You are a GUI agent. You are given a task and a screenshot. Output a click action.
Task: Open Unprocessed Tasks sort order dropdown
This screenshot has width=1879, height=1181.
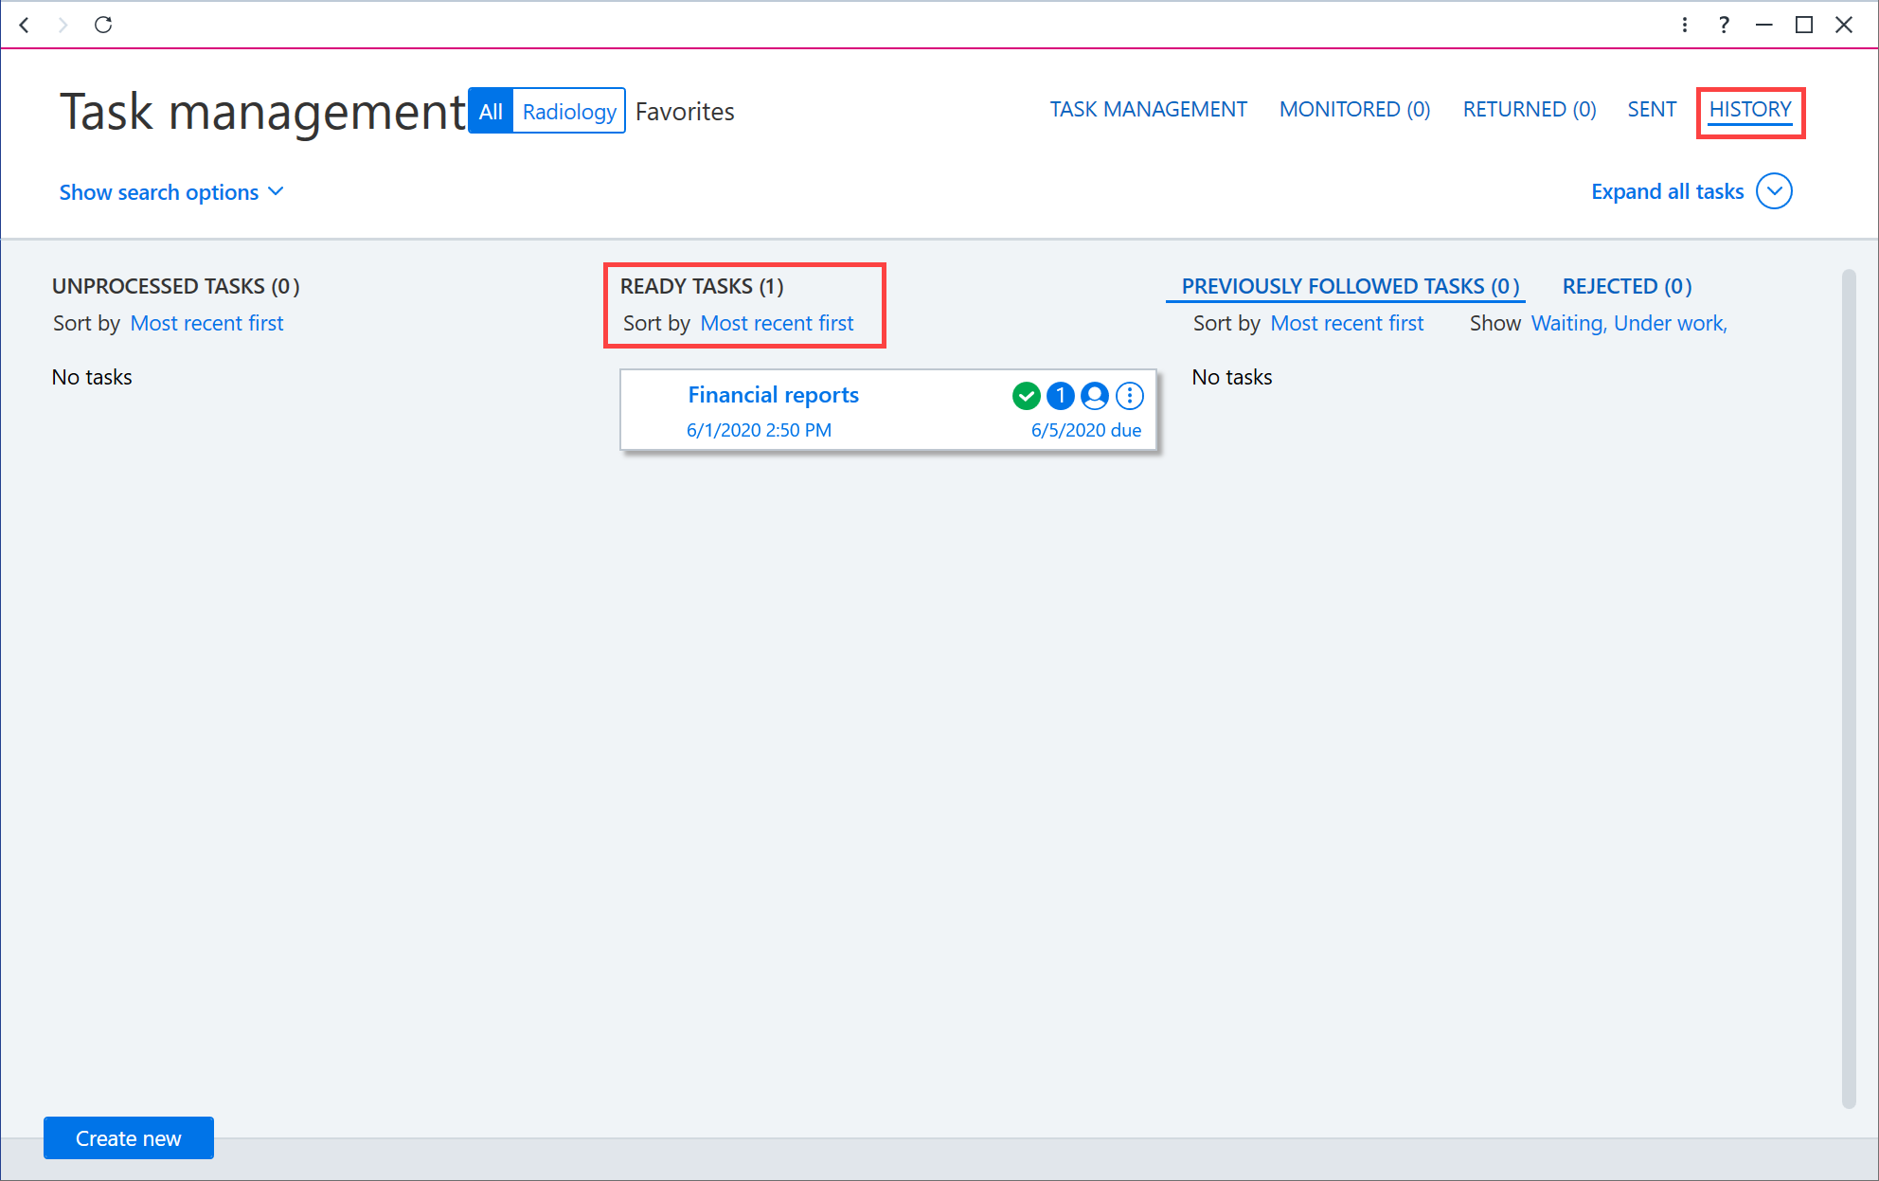(x=206, y=323)
